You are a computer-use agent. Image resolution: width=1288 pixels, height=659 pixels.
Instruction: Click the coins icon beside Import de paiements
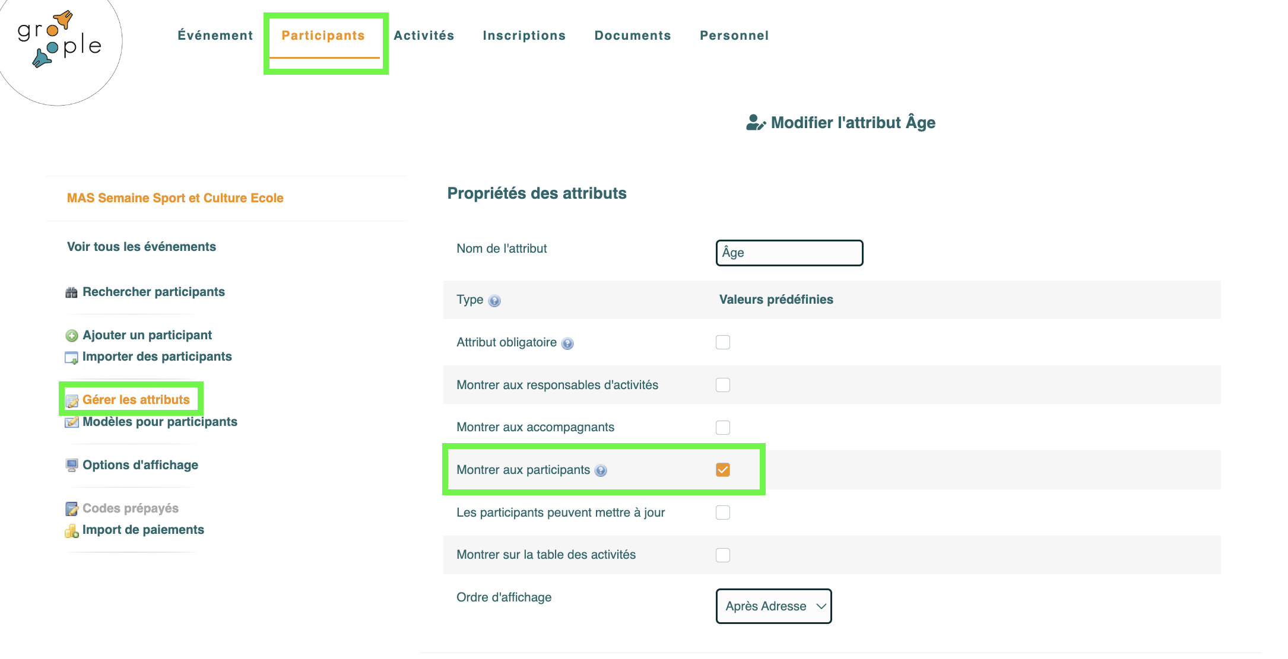pos(71,531)
